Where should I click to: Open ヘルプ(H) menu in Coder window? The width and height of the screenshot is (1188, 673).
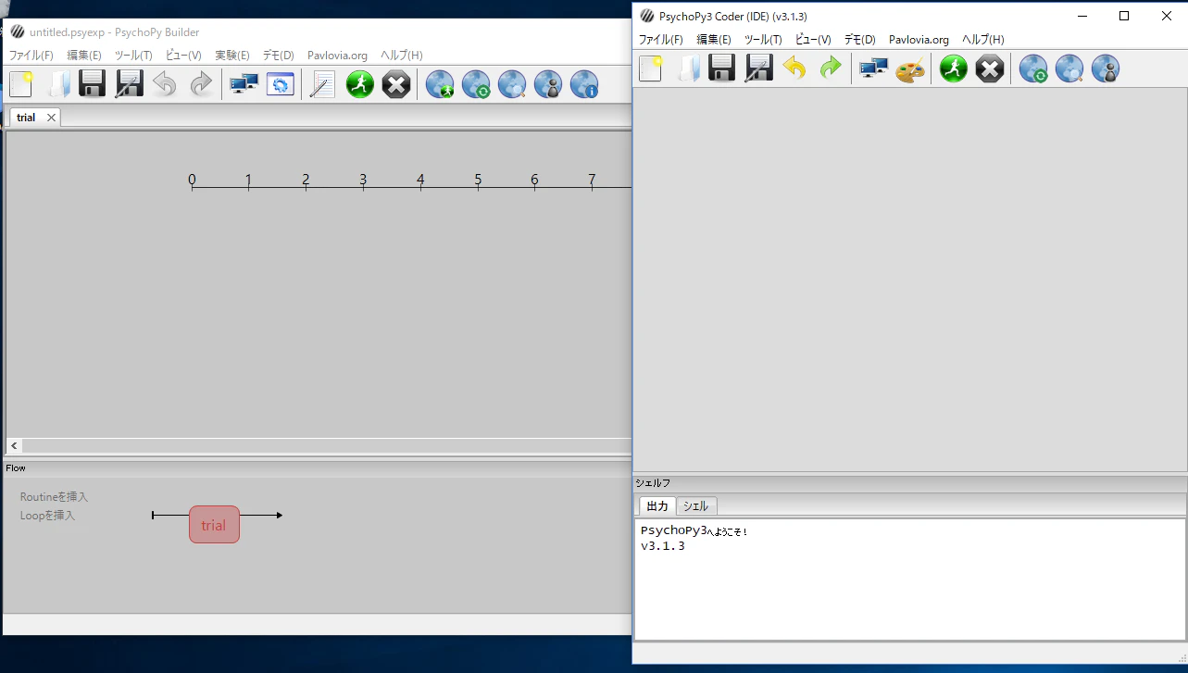[983, 40]
